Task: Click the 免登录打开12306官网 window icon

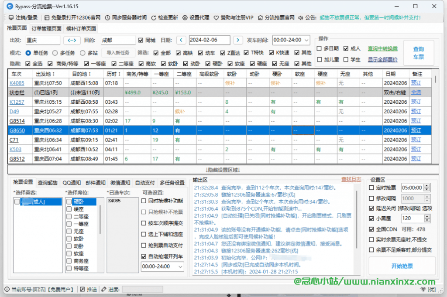Action: [47, 17]
